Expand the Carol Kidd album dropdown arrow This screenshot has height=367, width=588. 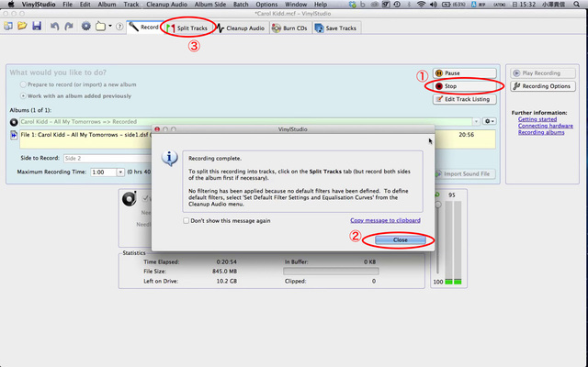(476, 122)
